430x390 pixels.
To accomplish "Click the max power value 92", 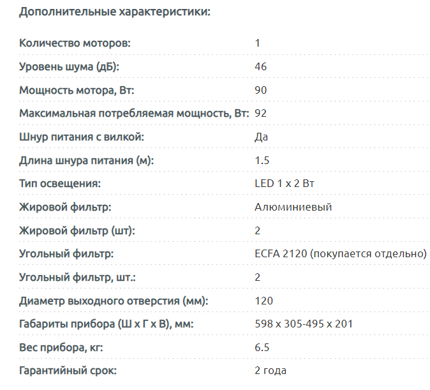I will tap(260, 114).
